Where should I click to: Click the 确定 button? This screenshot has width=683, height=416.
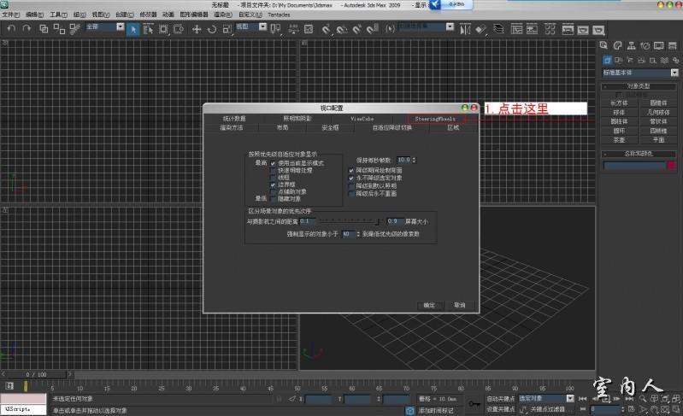[429, 305]
